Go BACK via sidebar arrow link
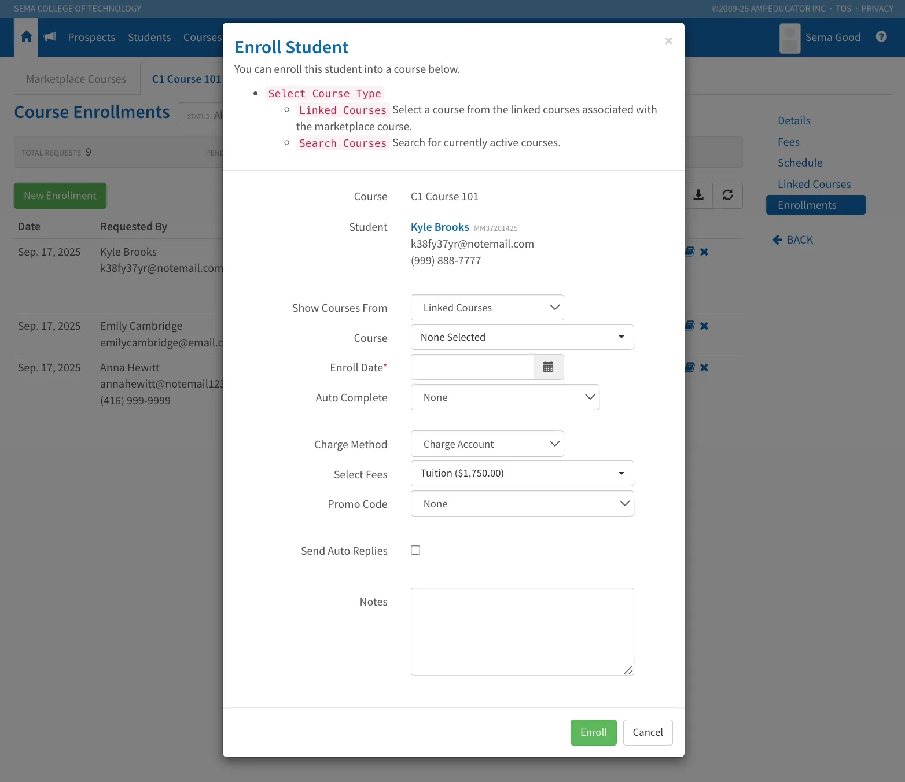This screenshot has width=905, height=782. click(x=793, y=239)
